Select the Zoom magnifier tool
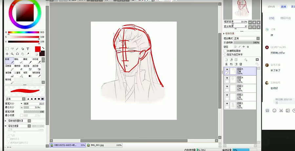Image resolution: width=295 pixels, height=151 pixels. pos(12,54)
